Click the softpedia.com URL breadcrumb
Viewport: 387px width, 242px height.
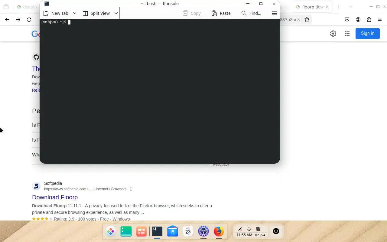pos(85,189)
